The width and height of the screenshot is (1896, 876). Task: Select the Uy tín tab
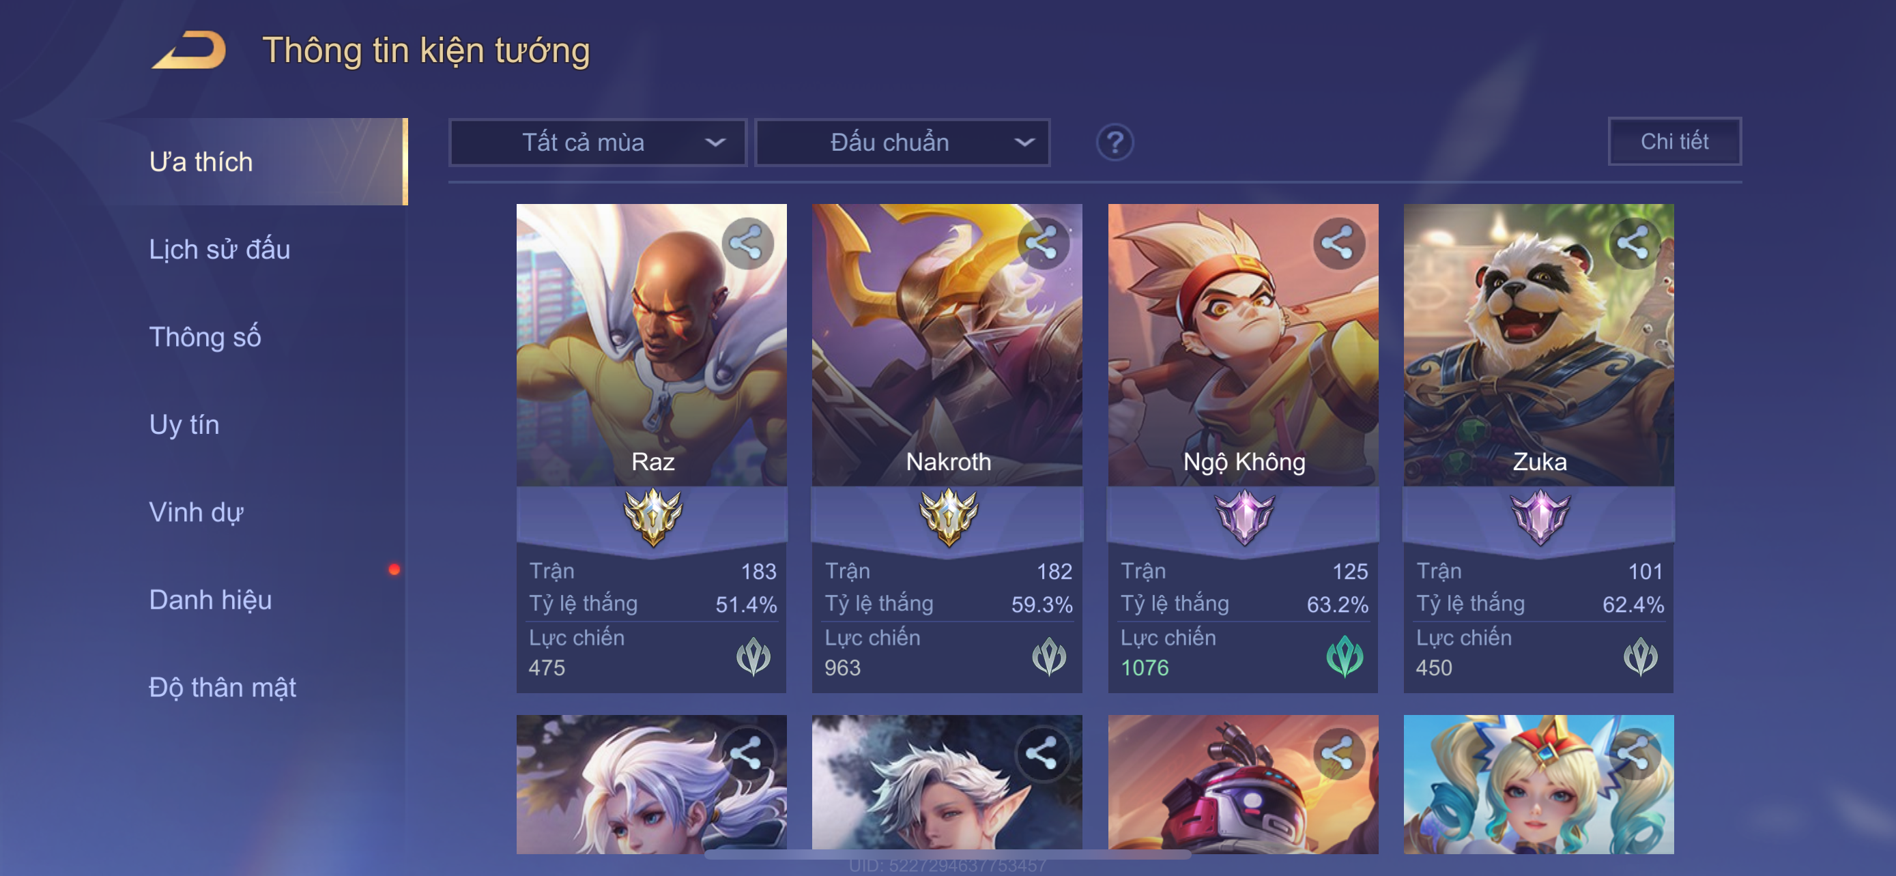(184, 424)
